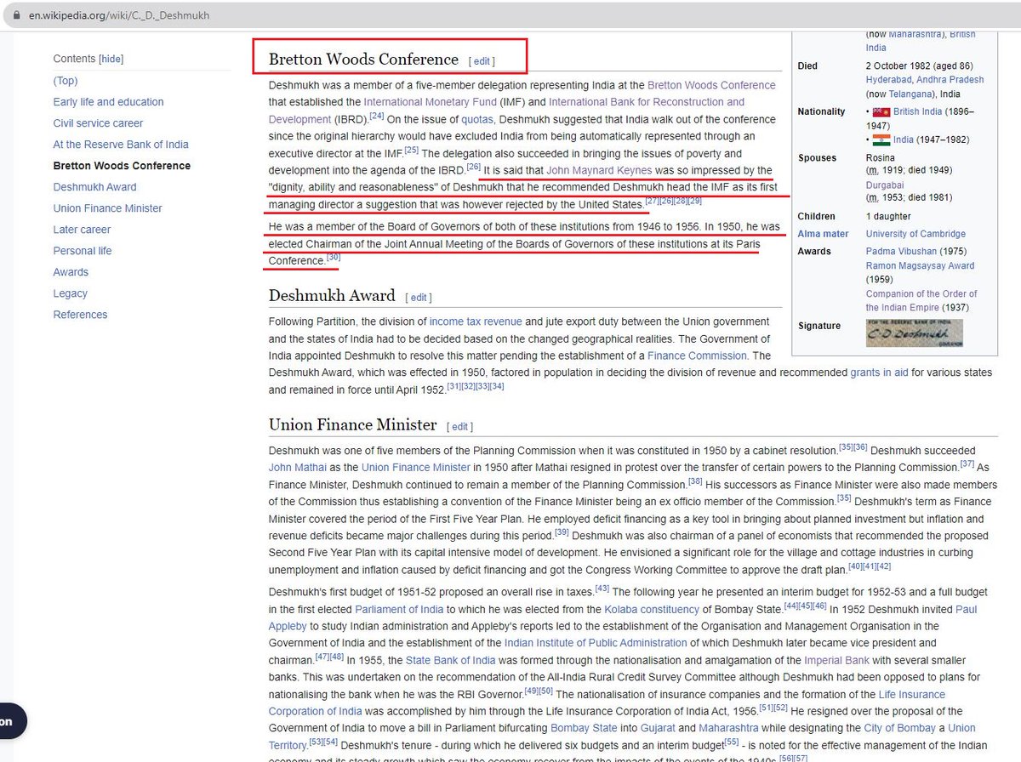Go to Legacy section in contents
Image resolution: width=1021 pixels, height=762 pixels.
pyautogui.click(x=70, y=293)
